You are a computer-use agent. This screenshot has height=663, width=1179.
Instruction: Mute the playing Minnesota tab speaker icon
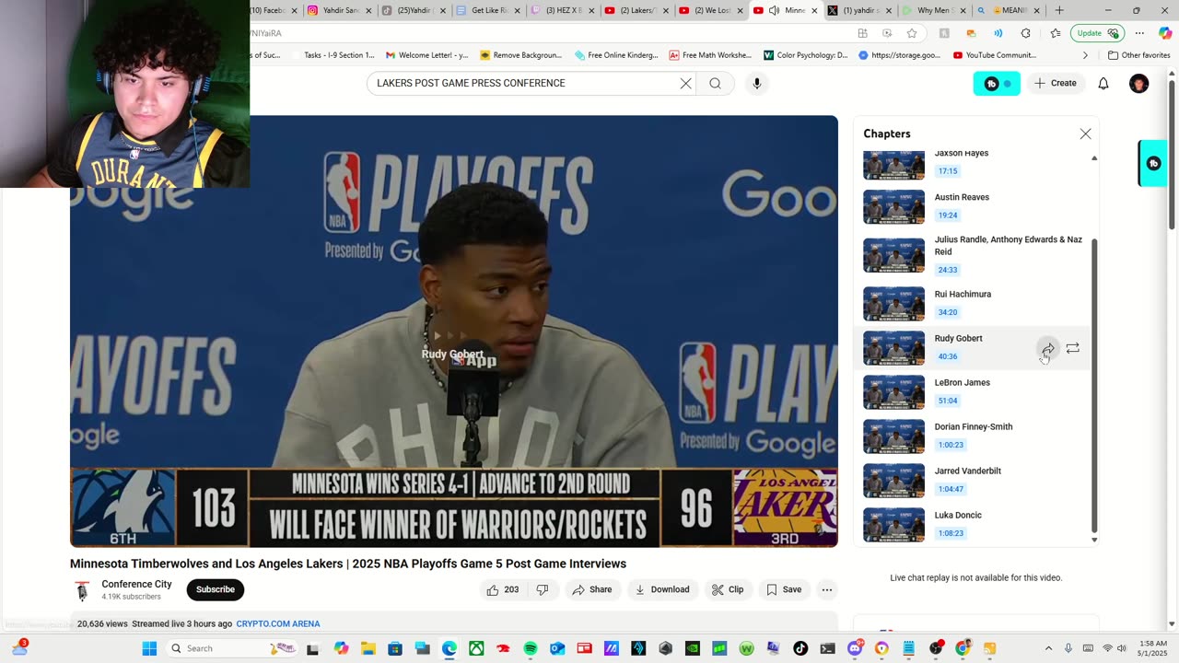[x=774, y=10]
